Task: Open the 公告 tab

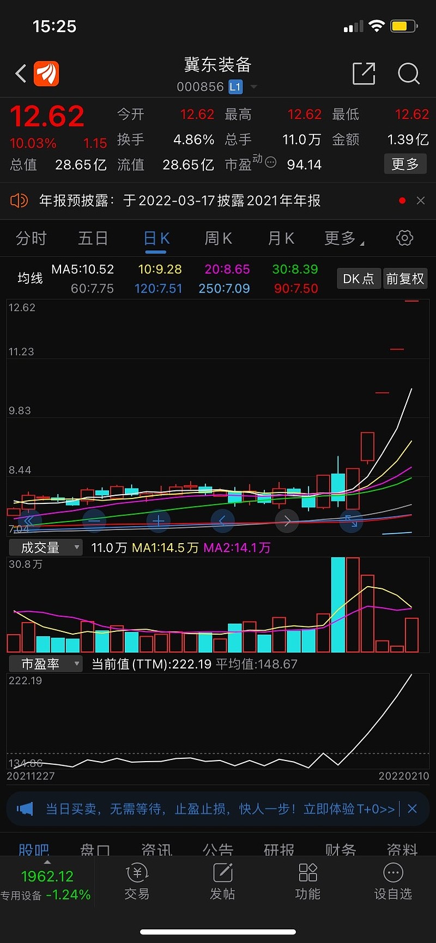Action: pos(218,849)
